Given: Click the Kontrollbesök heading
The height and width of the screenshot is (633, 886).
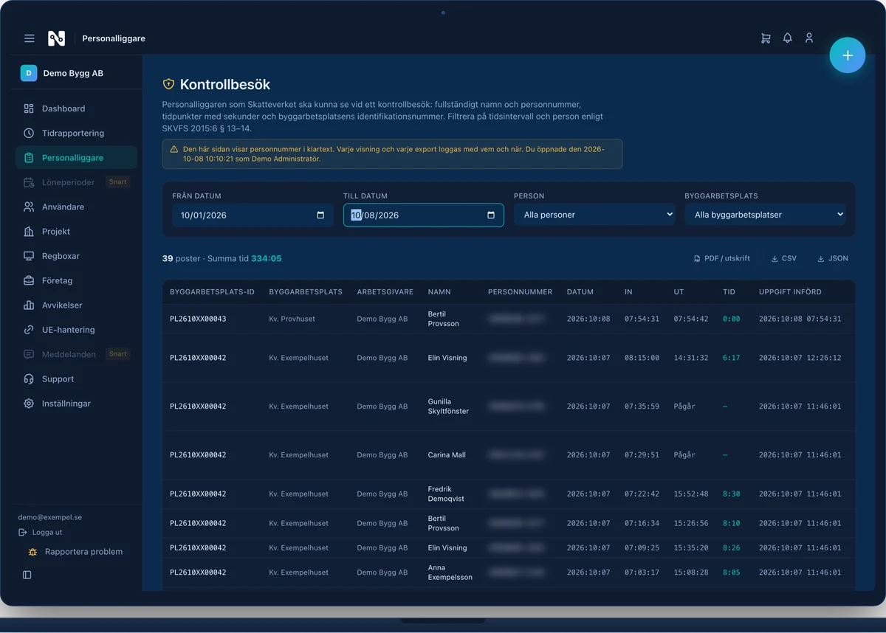Looking at the screenshot, I should click(225, 85).
